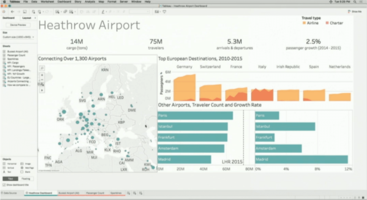Click the Airline orange legend swatch
Screen dimensions: 367x200
[x=304, y=23]
